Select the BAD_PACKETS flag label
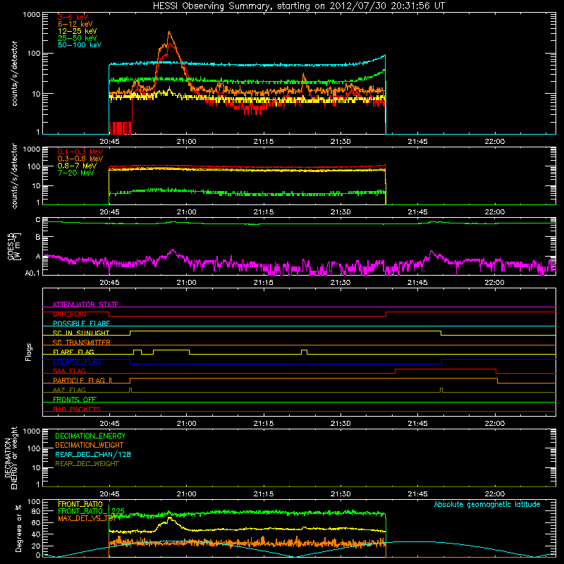The image size is (564, 564). coord(77,409)
